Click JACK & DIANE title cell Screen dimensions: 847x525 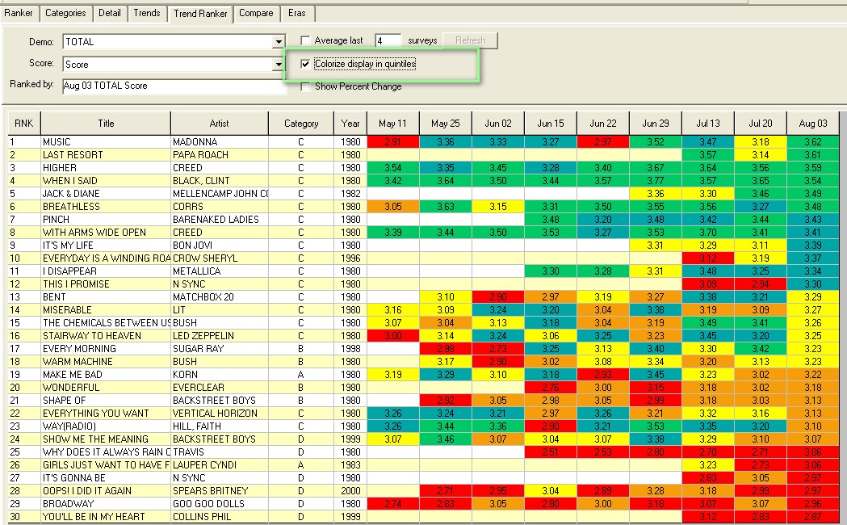click(106, 194)
